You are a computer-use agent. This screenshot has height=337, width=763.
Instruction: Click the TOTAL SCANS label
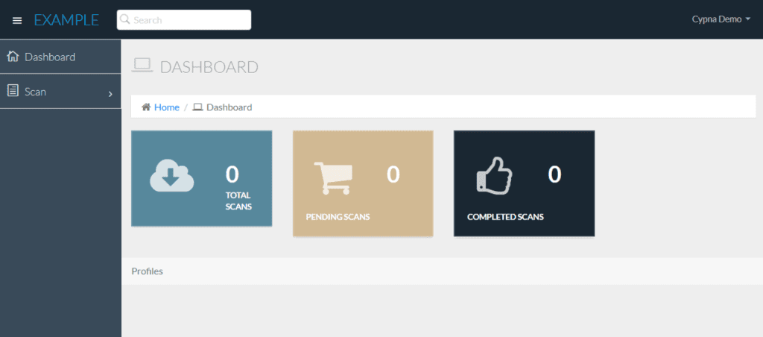(238, 201)
